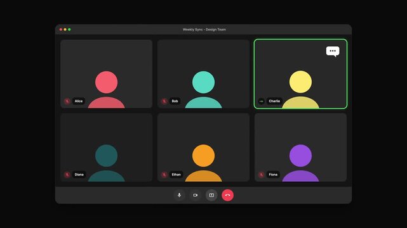Image resolution: width=407 pixels, height=228 pixels.
Task: Start screen sharing with the share screen button
Action: [x=211, y=195]
